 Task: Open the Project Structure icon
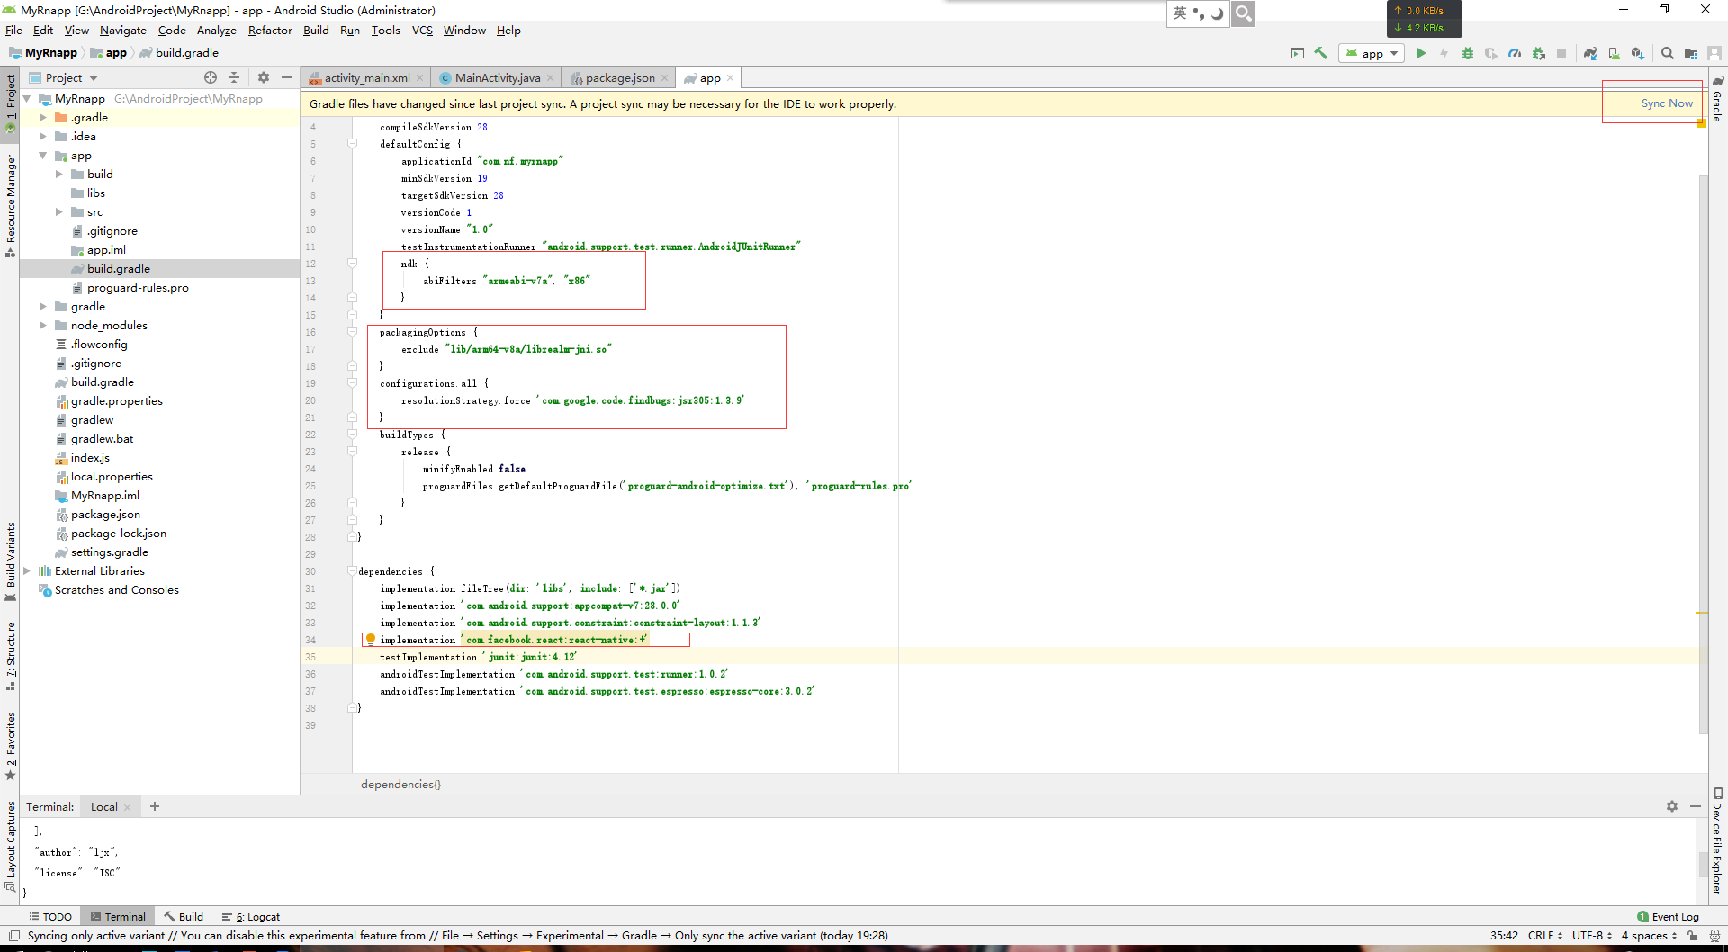tap(1691, 54)
